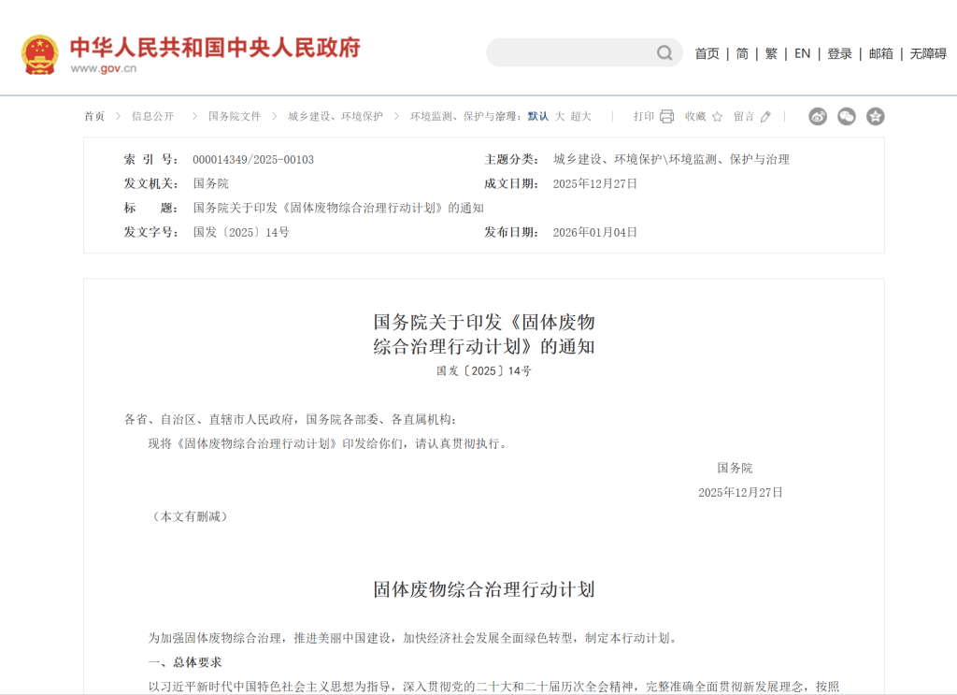Click into the search input field
The image size is (957, 695).
pos(570,53)
